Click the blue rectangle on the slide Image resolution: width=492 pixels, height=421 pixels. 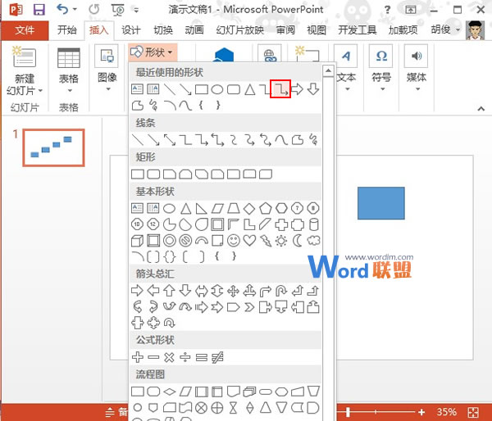click(x=381, y=203)
